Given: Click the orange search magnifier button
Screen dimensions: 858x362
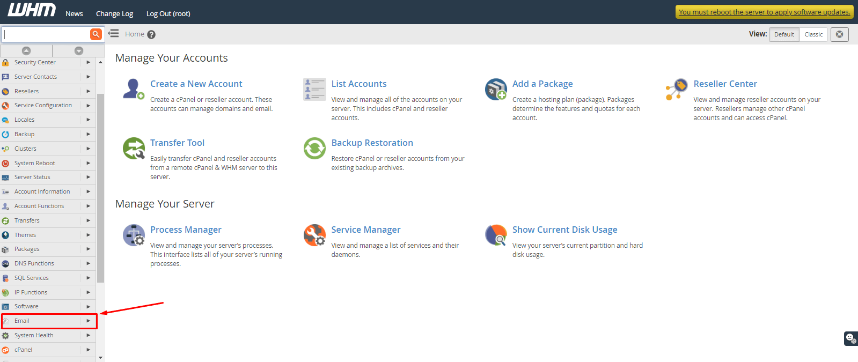Looking at the screenshot, I should (96, 34).
